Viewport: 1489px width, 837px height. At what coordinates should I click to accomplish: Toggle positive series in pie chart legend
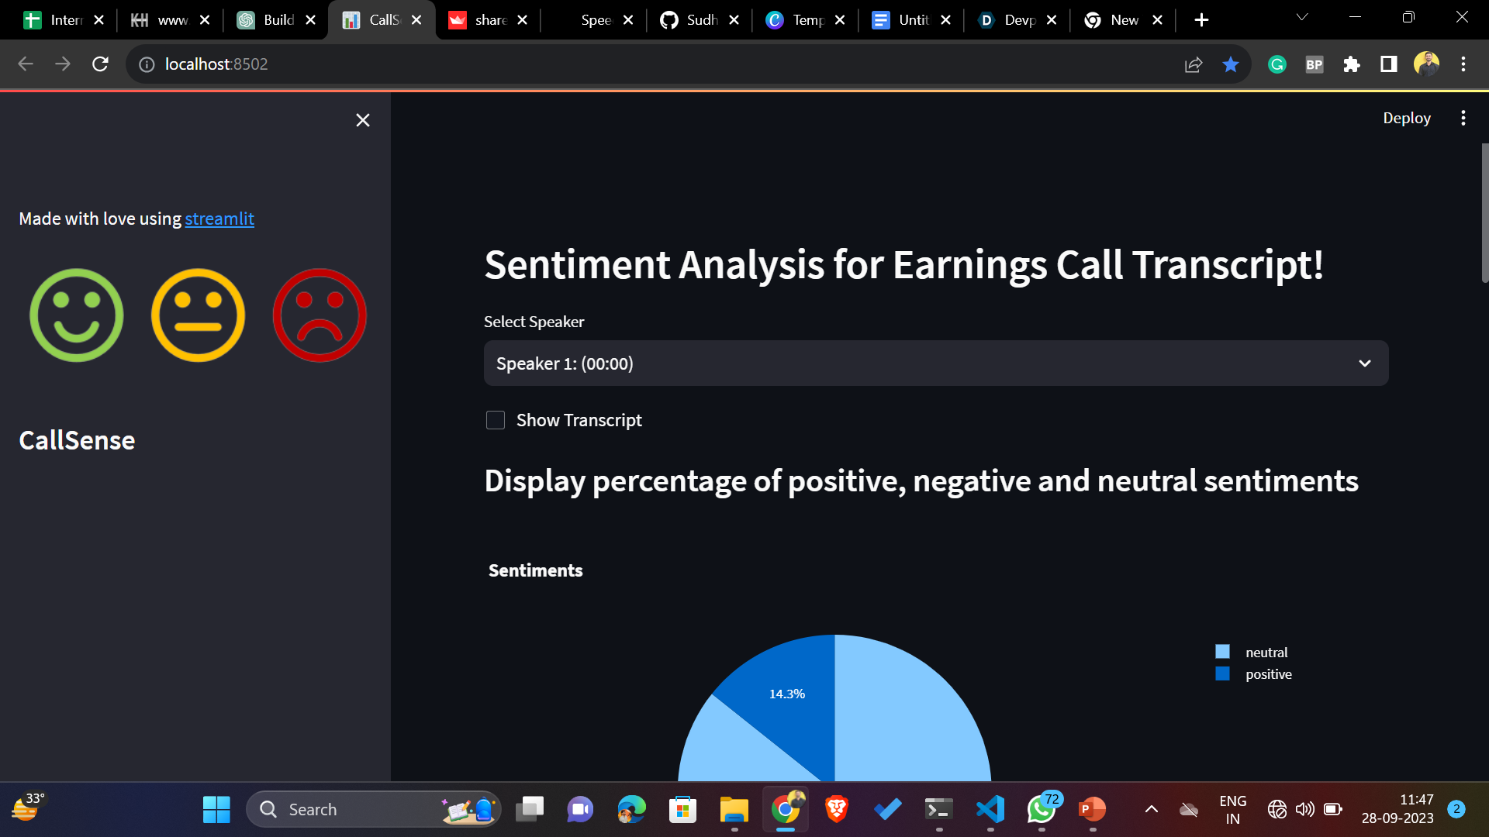[1267, 674]
